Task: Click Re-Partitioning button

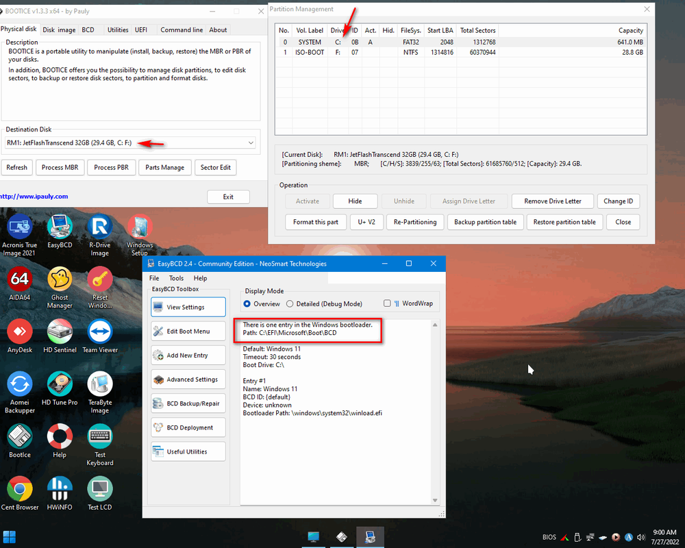Action: coord(415,222)
